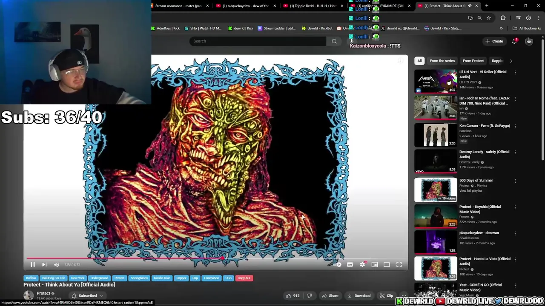Open options for Destroy Lonely safety video
545x306 pixels.
tap(515, 152)
